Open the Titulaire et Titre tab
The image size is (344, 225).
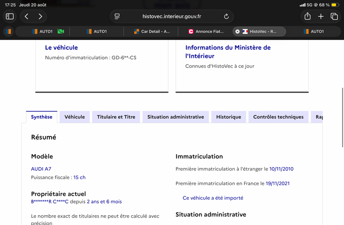[116, 117]
